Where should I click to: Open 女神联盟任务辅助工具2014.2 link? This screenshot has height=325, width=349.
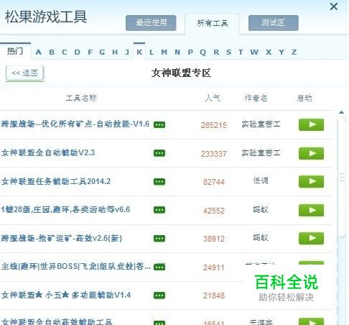click(x=56, y=181)
